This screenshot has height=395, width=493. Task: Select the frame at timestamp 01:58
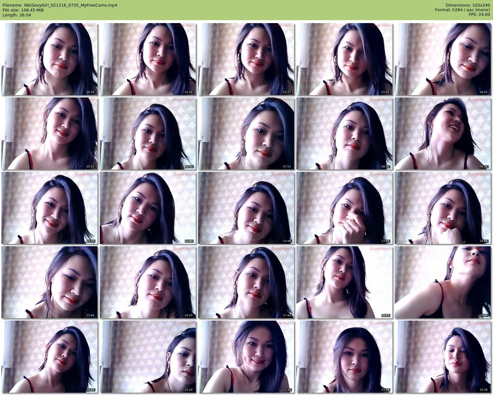tap(148, 59)
